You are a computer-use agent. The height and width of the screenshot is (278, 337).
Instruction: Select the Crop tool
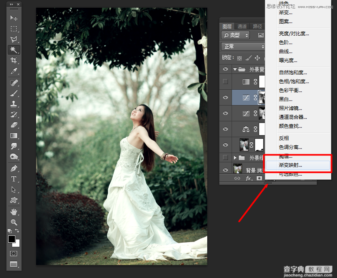point(14,60)
